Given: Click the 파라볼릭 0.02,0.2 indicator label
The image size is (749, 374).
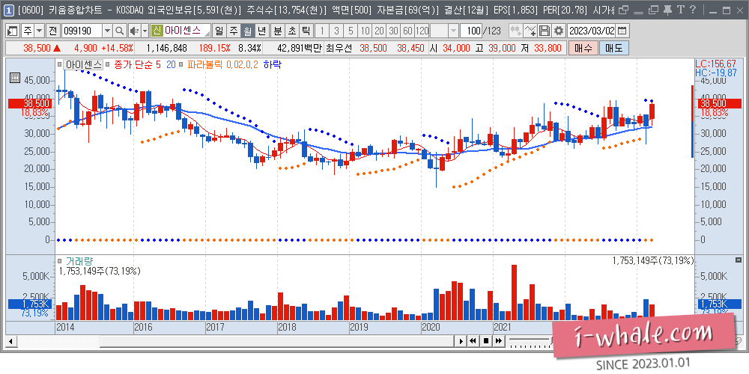Looking at the screenshot, I should tap(224, 64).
